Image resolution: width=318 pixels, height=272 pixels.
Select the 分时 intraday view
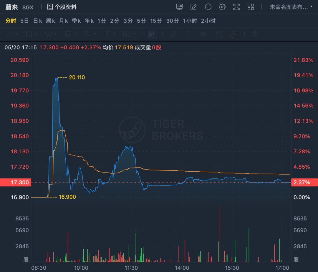pos(11,21)
